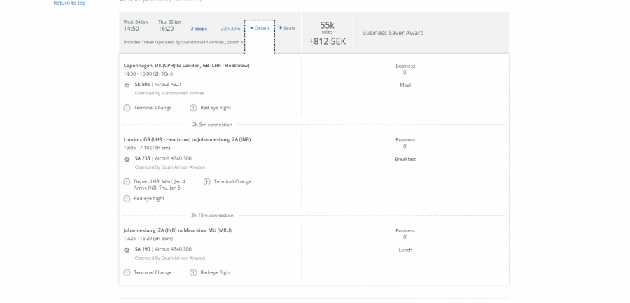Click the SK 505 flight number
The width and height of the screenshot is (630, 303).
point(142,85)
